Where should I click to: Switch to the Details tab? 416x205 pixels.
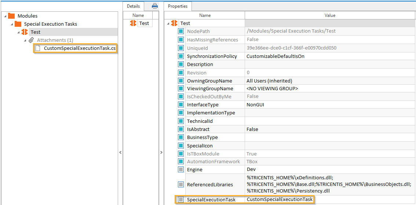(x=133, y=6)
